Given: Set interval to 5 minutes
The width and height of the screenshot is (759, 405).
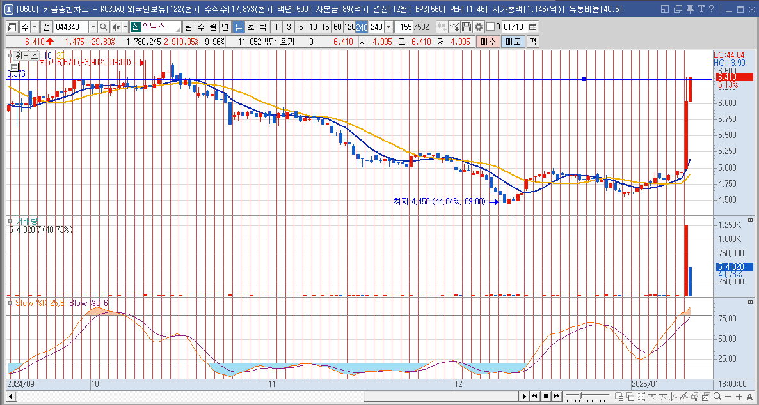Looking at the screenshot, I should 301,27.
